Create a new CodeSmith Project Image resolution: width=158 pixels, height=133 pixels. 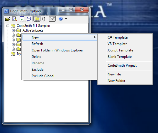click(125, 65)
